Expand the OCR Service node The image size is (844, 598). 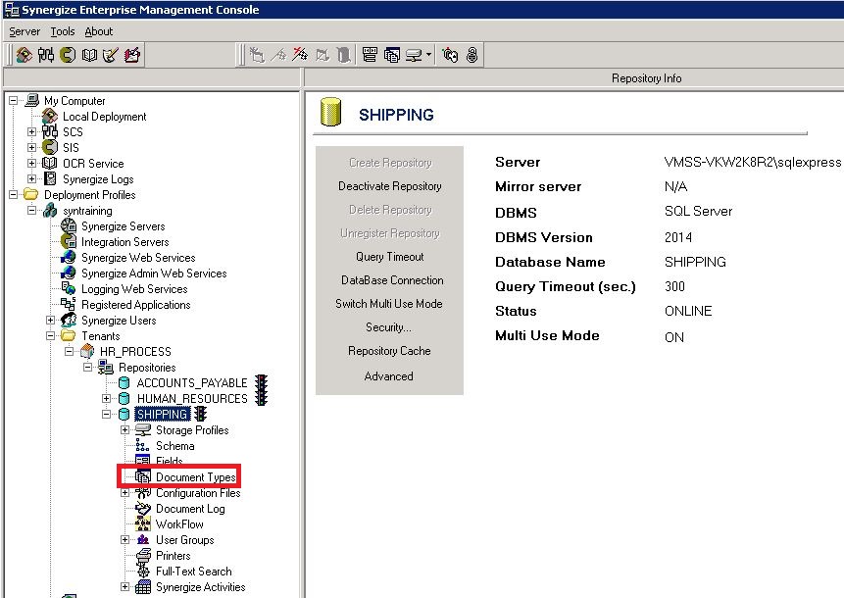31,163
